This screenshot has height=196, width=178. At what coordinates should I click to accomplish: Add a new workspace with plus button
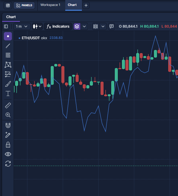[86, 5]
